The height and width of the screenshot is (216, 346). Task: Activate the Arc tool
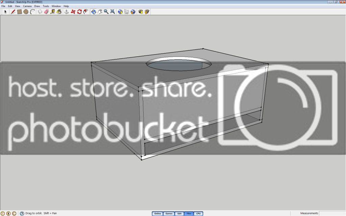tap(32, 12)
